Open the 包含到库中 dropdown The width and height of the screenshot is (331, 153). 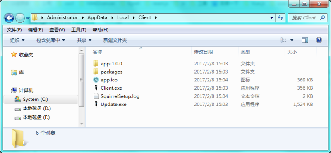50,40
